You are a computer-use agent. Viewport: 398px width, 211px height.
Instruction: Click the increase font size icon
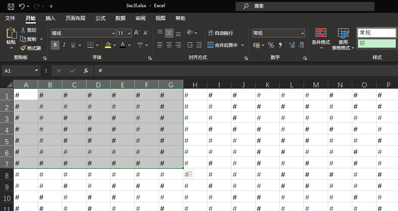(137, 33)
